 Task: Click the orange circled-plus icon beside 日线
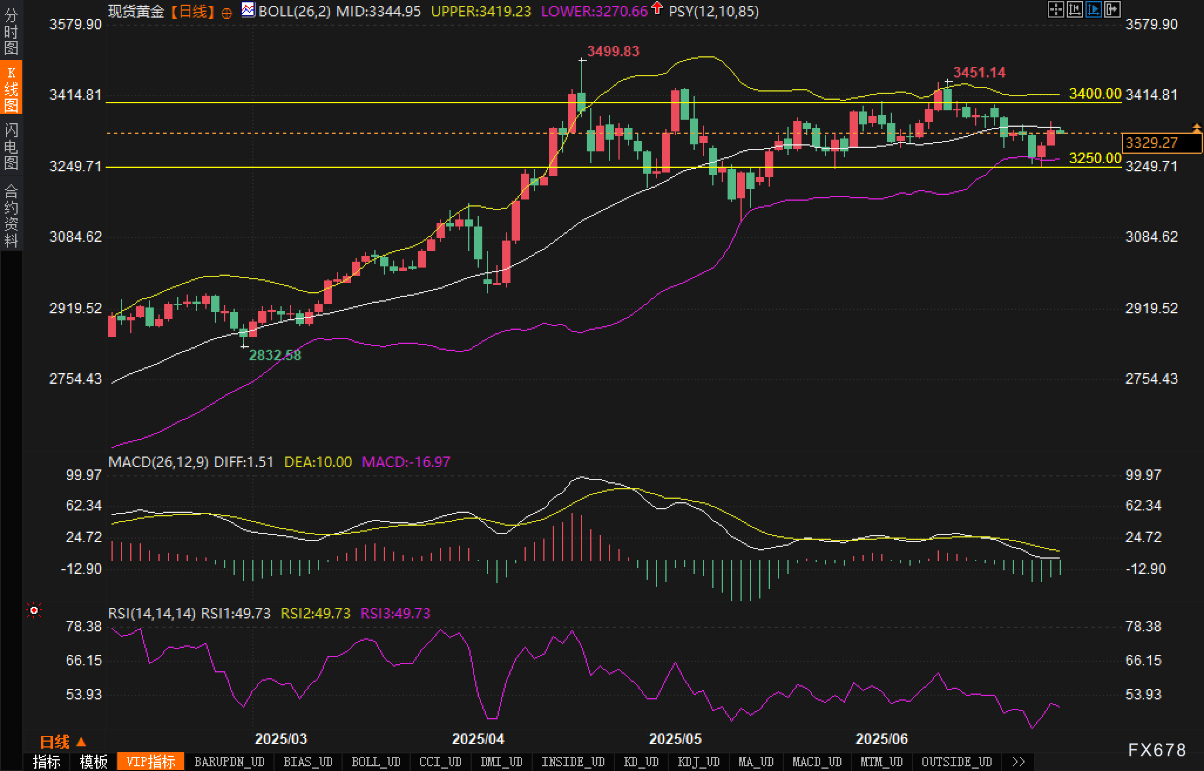point(226,13)
